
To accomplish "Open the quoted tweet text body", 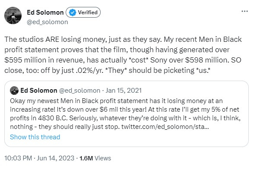I will pos(125,114).
